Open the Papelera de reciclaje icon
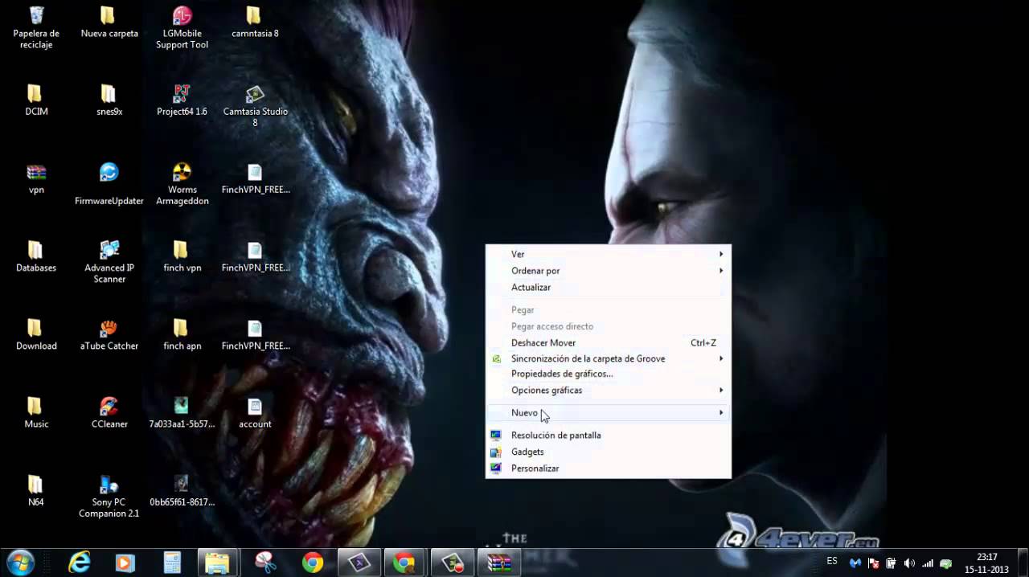 click(x=36, y=27)
